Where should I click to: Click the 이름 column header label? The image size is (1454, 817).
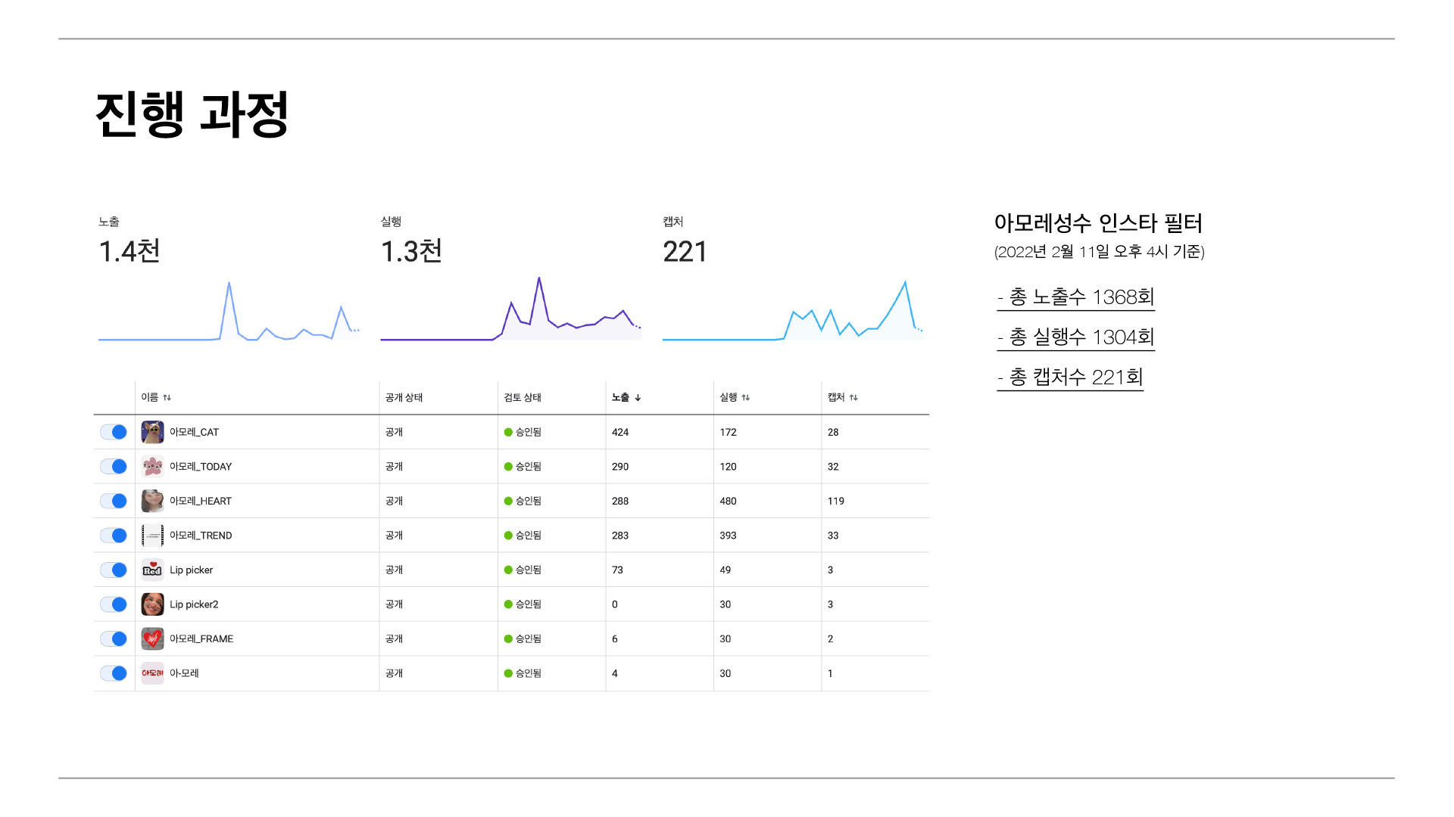[x=149, y=397]
